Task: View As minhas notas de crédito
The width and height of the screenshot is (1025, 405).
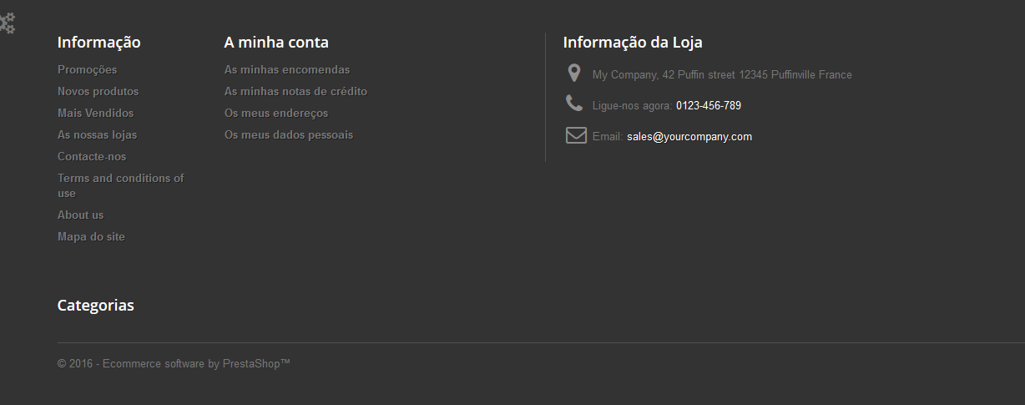Action: 295,91
